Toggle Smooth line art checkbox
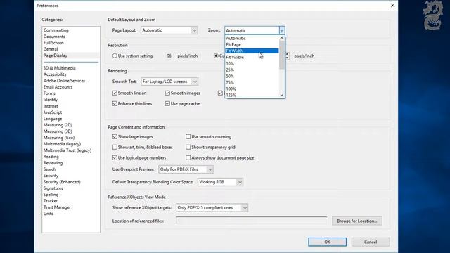 [115, 93]
